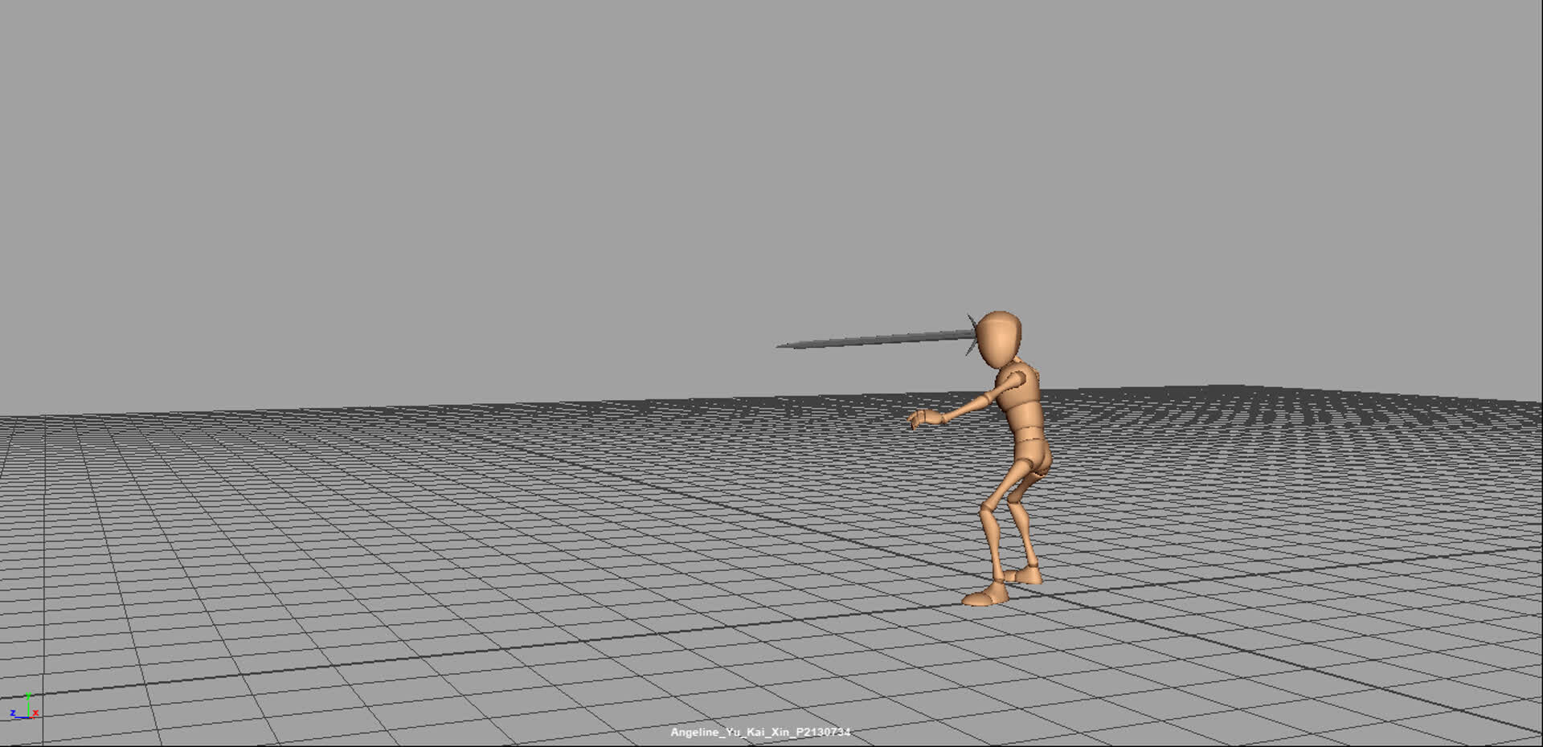The width and height of the screenshot is (1543, 747).
Task: Click the red X axis marker
Action: point(32,717)
